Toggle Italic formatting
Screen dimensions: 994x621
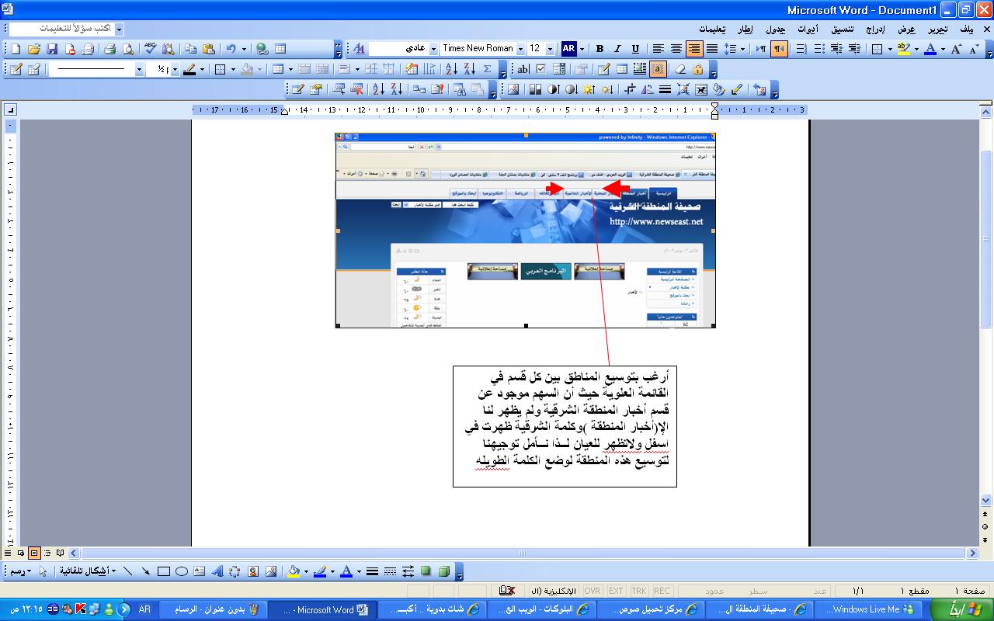point(617,49)
